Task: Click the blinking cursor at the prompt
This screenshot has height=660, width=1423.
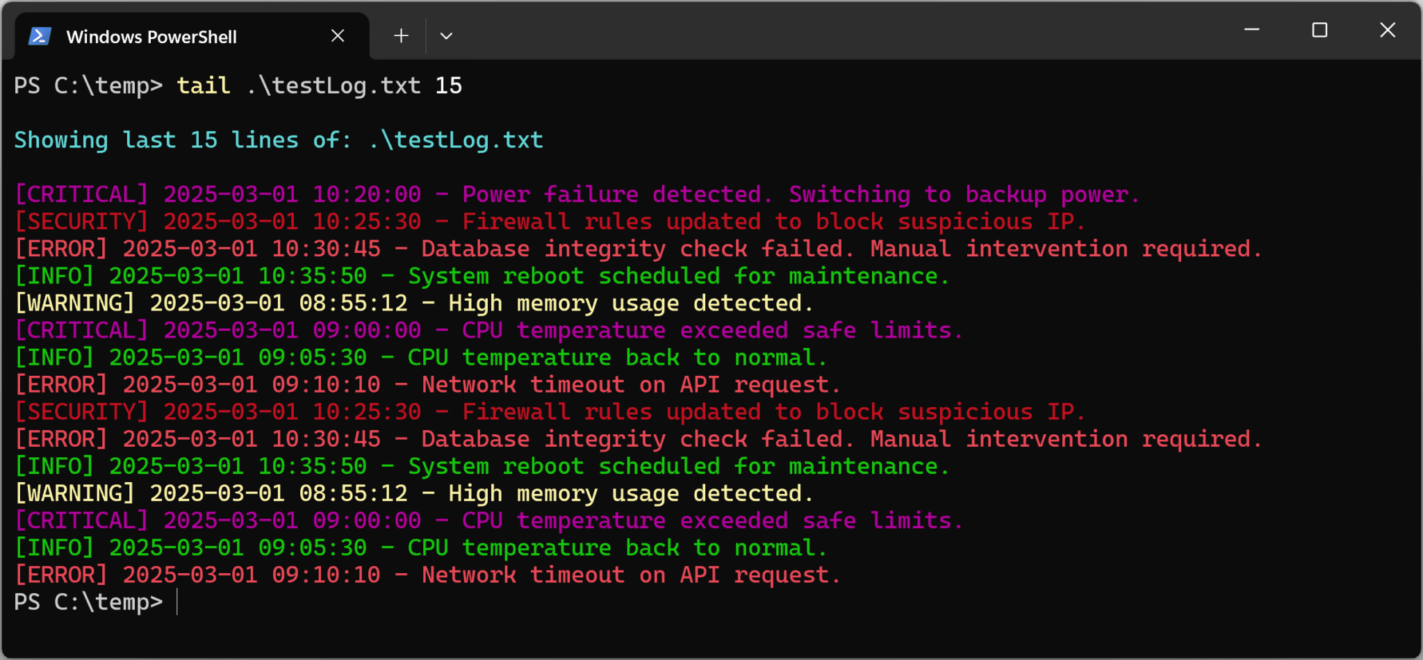Action: [178, 602]
